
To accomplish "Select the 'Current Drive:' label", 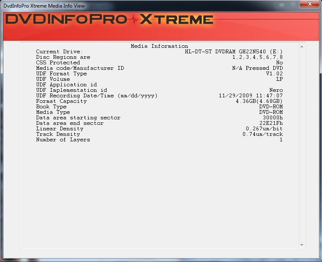I will (59, 52).
